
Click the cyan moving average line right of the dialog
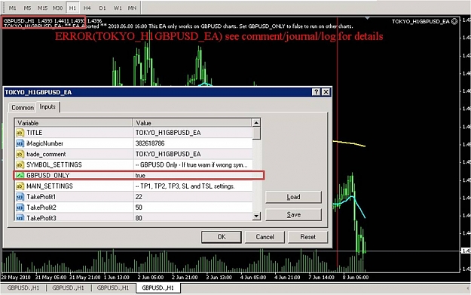(x=351, y=197)
